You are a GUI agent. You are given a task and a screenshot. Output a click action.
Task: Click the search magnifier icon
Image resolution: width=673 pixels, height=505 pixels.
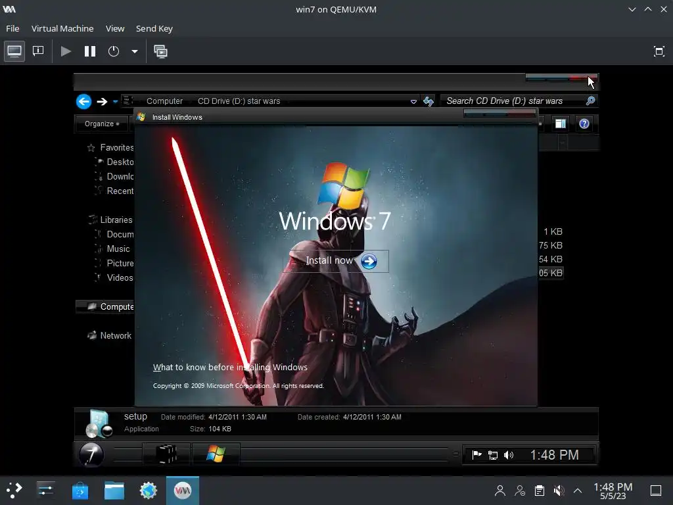coord(591,101)
